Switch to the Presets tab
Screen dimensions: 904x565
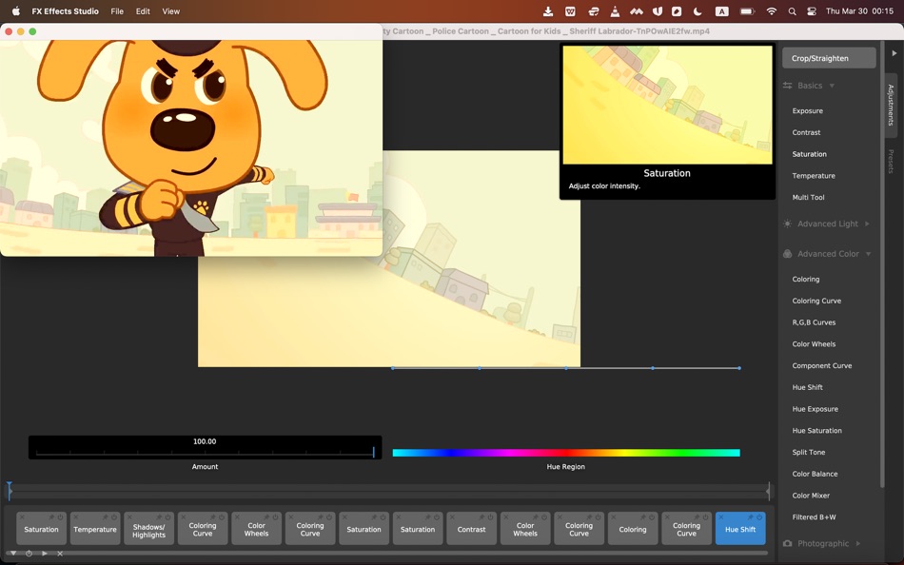tap(891, 161)
